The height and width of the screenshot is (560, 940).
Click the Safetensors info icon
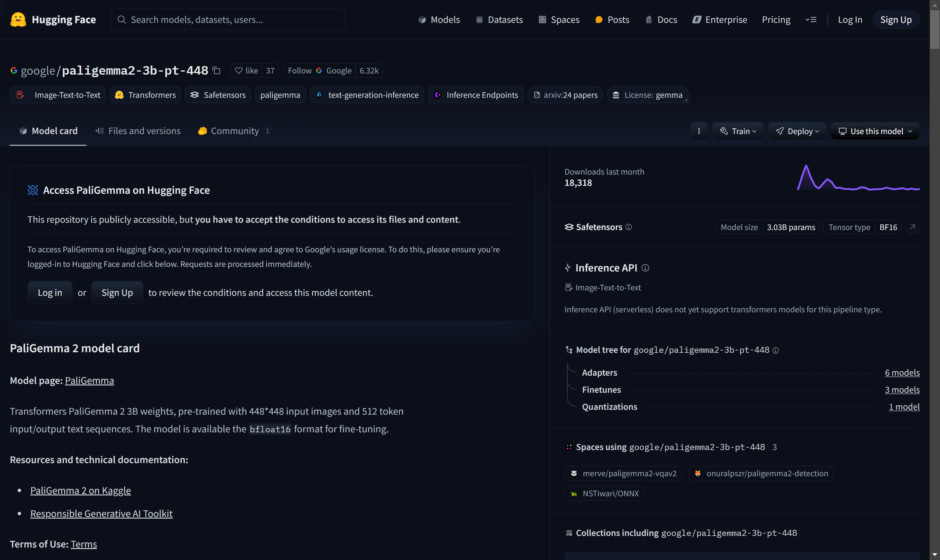coord(628,227)
